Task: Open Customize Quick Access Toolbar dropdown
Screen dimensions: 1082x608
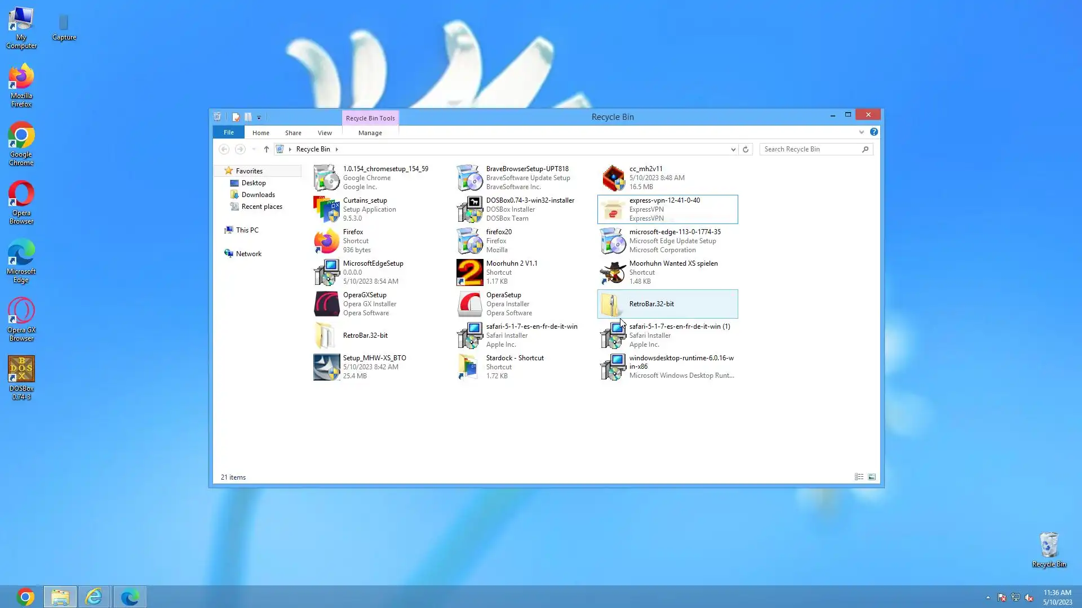Action: 259,117
